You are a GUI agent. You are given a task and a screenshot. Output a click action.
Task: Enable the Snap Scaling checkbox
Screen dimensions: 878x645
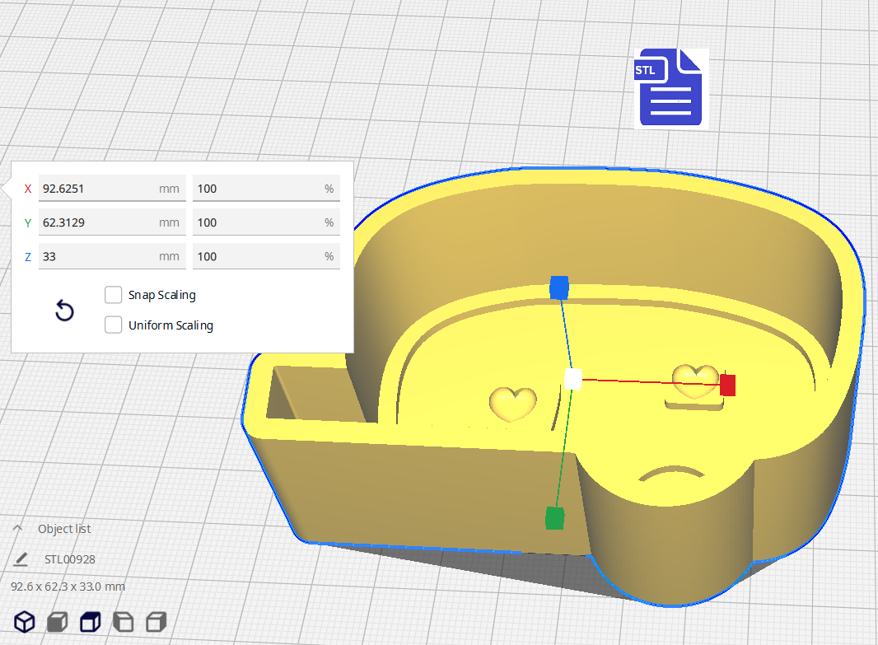(114, 295)
